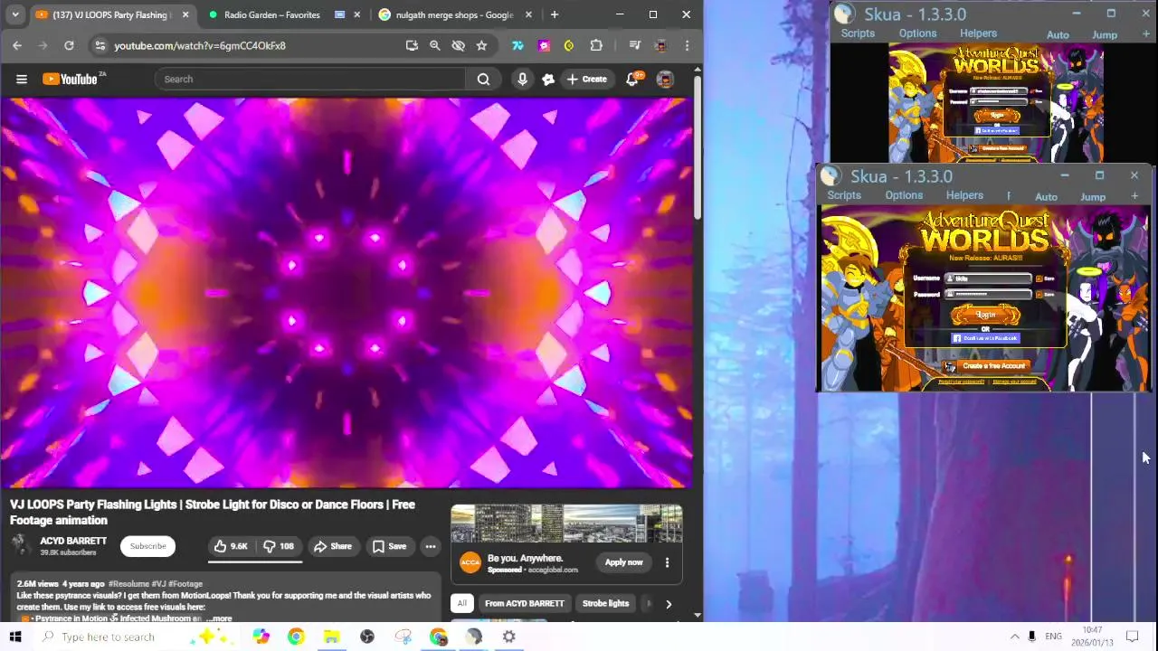Image resolution: width=1158 pixels, height=651 pixels.
Task: Click the Create button on YouTube
Action: tap(587, 79)
